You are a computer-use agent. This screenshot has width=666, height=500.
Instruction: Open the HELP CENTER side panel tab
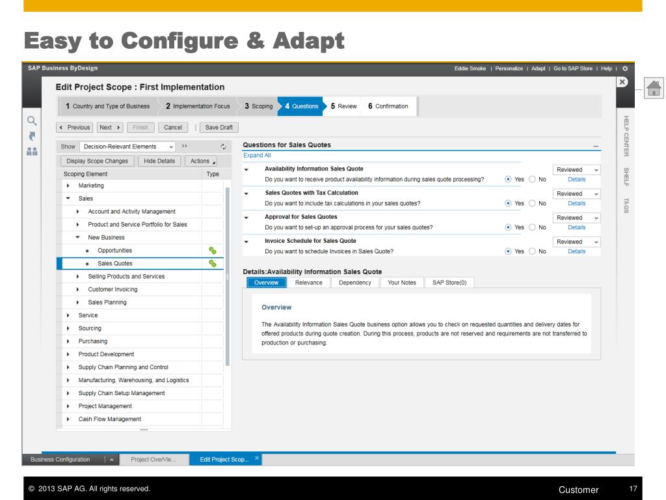[626, 136]
